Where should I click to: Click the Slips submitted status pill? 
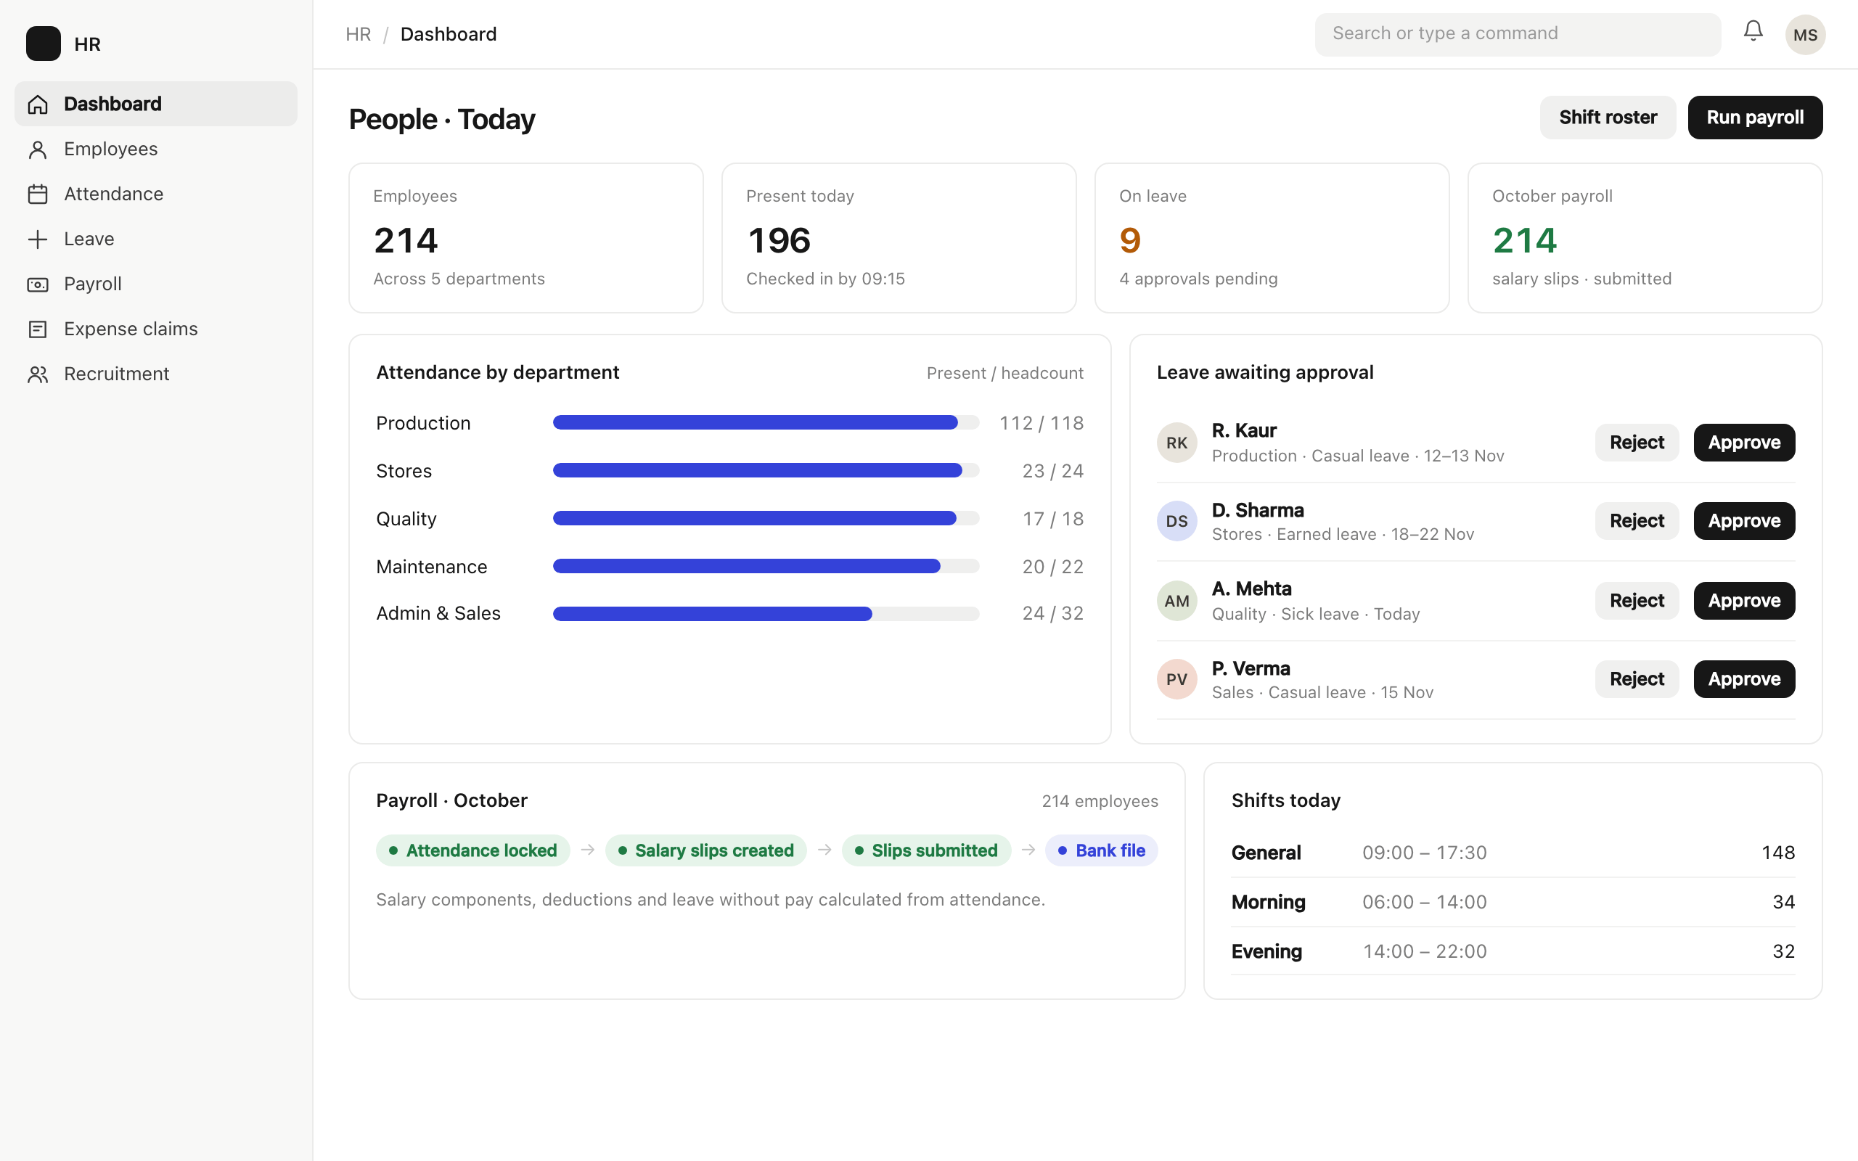(926, 850)
